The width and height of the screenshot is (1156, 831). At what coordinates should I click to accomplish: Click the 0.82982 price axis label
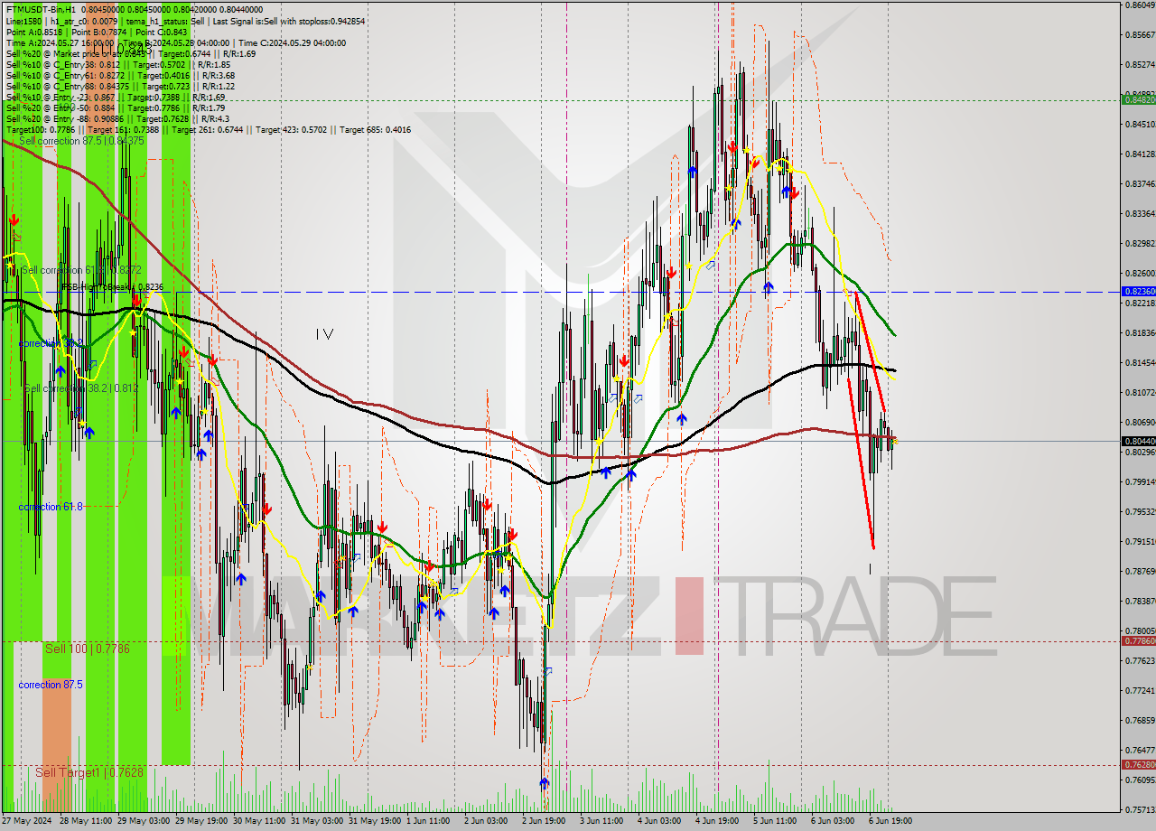point(1140,243)
